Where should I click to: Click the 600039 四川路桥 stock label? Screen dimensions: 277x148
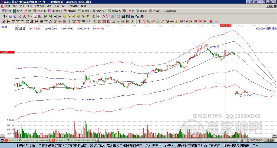[266, 28]
